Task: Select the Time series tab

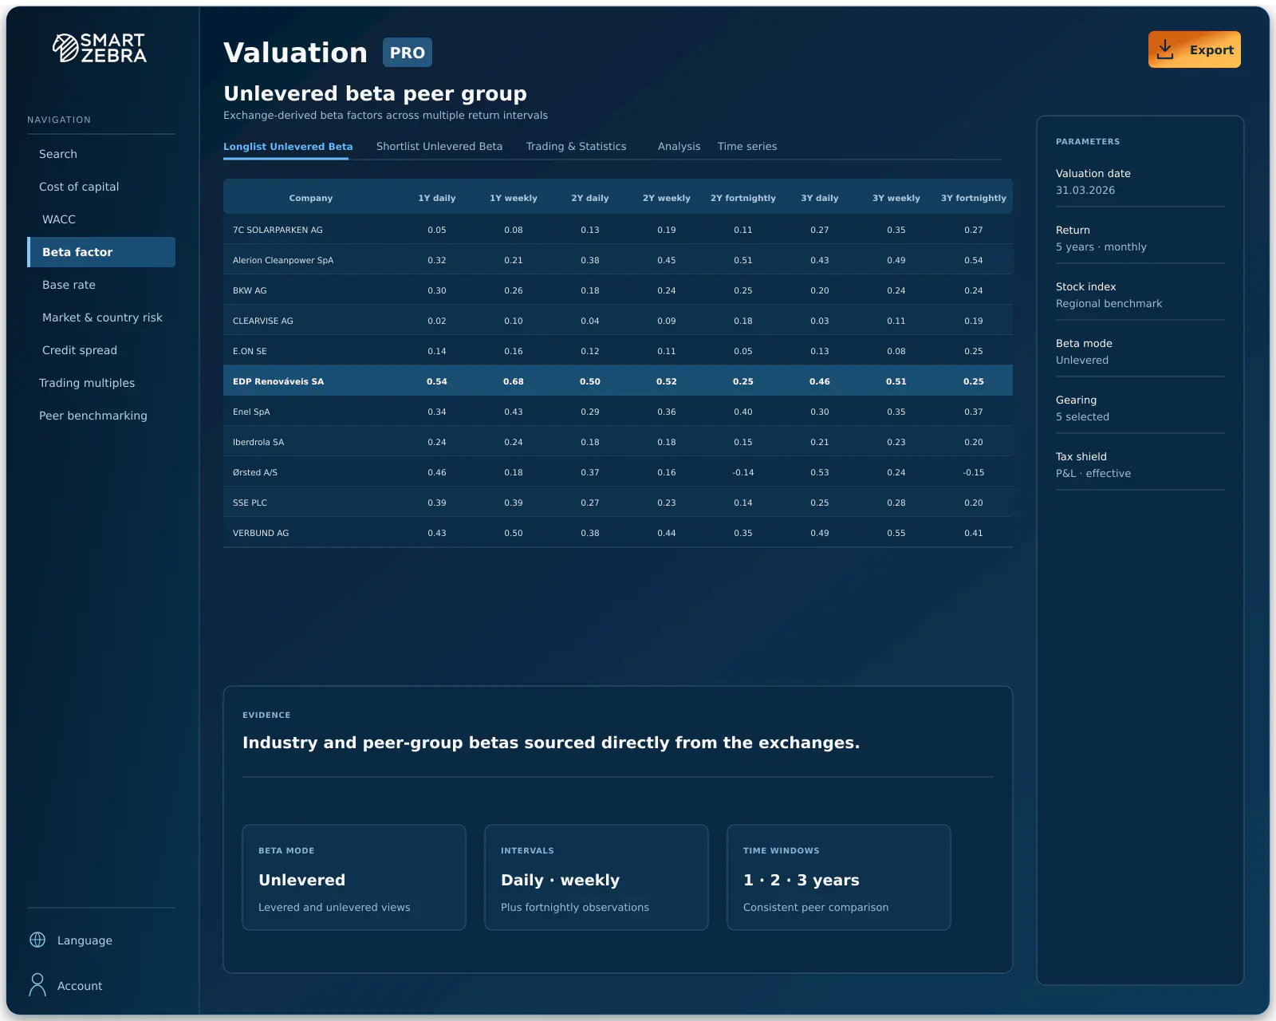Action: point(747,147)
